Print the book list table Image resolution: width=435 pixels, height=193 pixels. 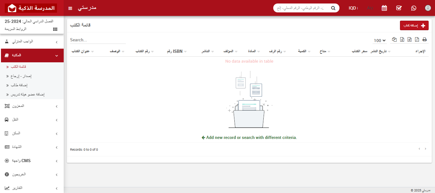click(424, 40)
